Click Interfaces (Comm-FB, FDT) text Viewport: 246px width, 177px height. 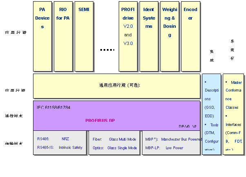pos(234,133)
